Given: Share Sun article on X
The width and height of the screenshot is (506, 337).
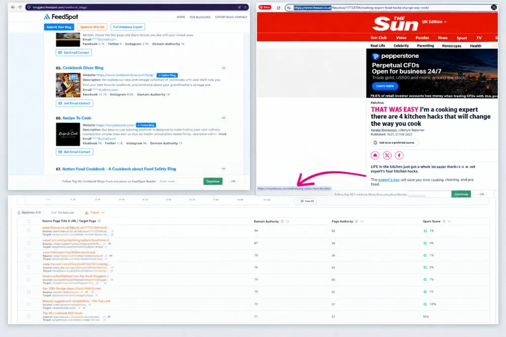Looking at the screenshot, I should tap(387, 156).
